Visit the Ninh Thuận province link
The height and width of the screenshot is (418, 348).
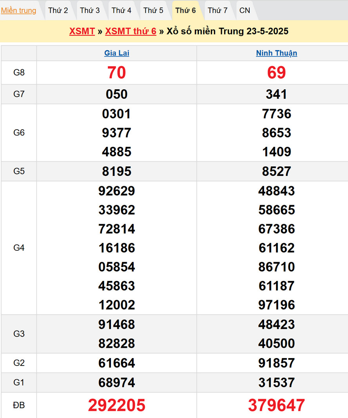pos(276,53)
